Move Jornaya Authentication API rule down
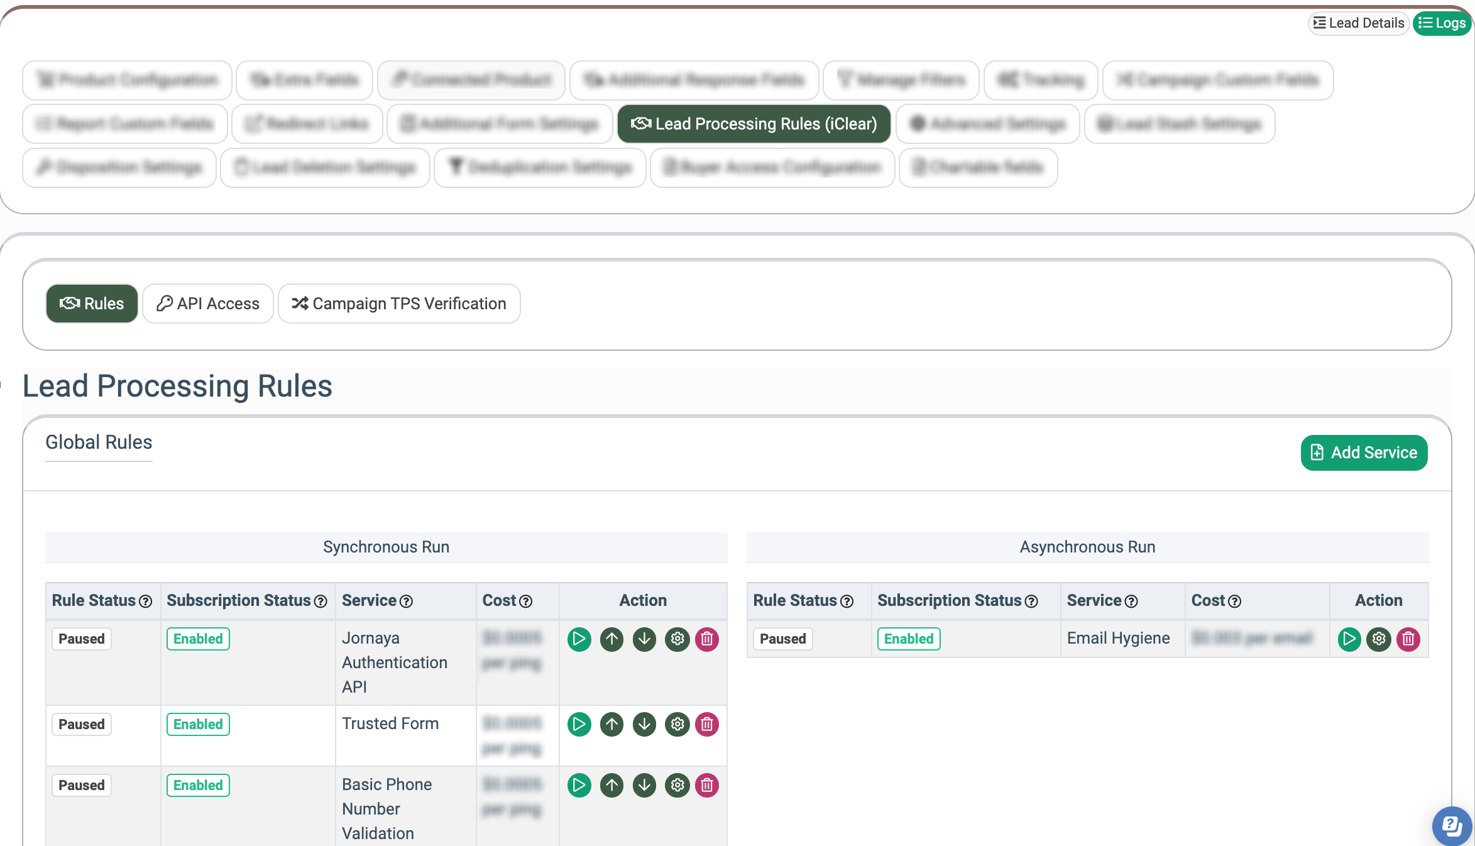This screenshot has width=1475, height=846. 644,639
